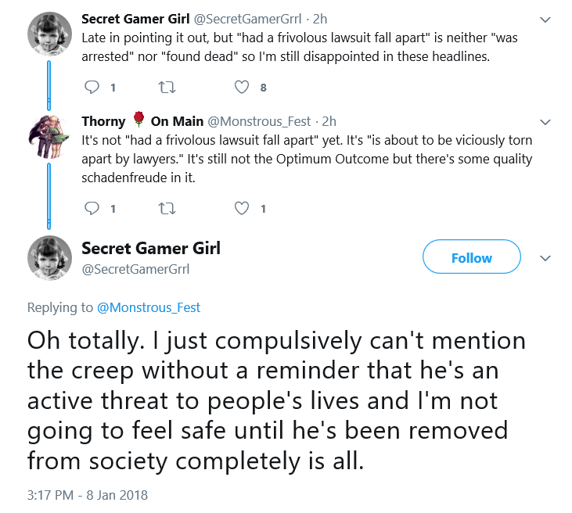The height and width of the screenshot is (513, 572).
Task: Open the chevron menu beside Follow
Action: (545, 259)
